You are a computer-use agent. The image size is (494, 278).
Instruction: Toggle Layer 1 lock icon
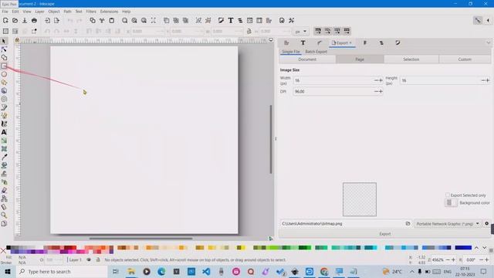pyautogui.click(x=98, y=260)
